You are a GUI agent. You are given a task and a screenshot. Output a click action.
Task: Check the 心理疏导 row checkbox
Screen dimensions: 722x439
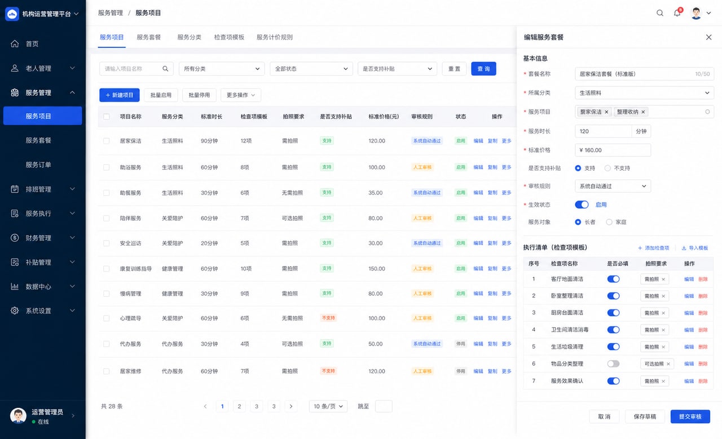tap(107, 318)
